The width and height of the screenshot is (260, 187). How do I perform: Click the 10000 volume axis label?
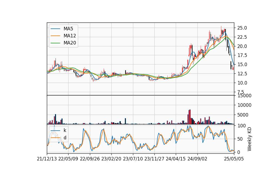pos(244,105)
